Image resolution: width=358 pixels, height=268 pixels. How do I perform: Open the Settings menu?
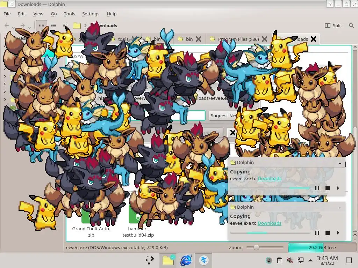91,14
